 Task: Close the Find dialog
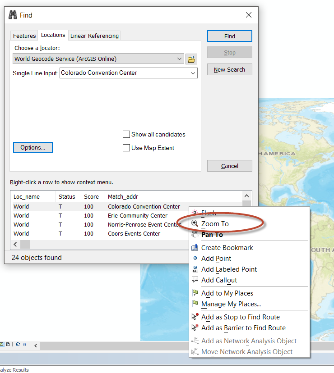coord(249,15)
